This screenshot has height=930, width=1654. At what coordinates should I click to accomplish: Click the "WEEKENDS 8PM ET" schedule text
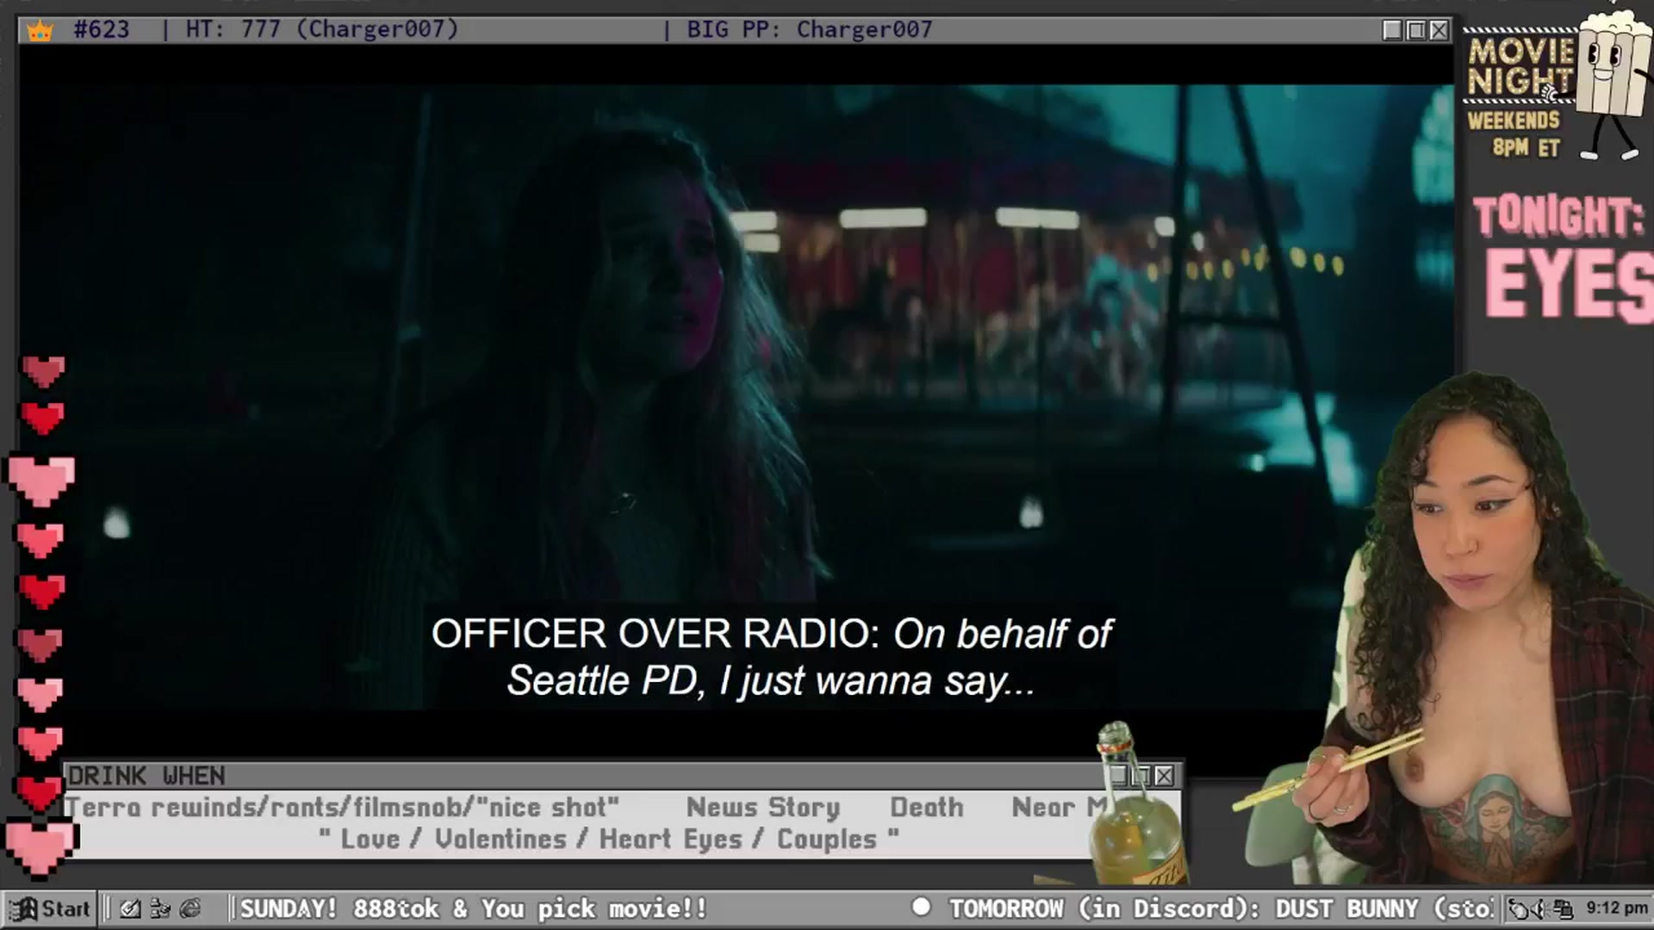pos(1514,133)
